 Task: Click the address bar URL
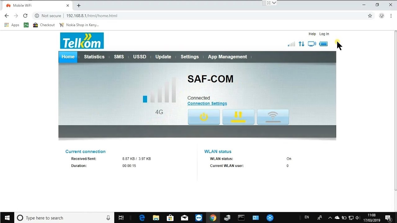(91, 16)
